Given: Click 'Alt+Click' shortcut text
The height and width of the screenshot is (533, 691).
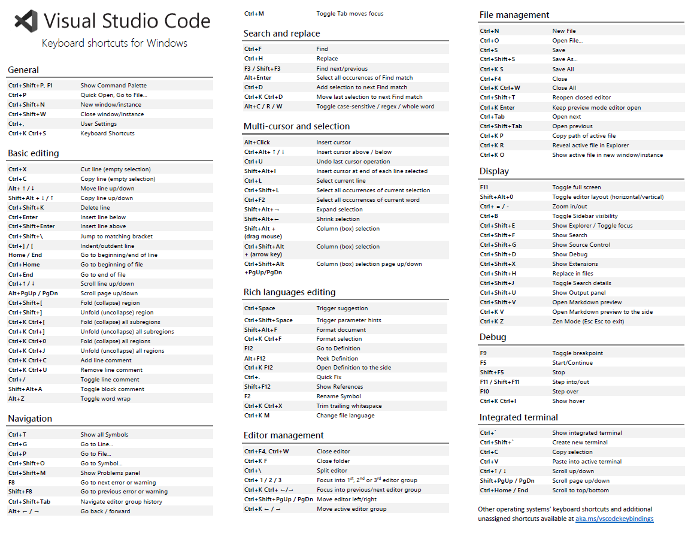Looking at the screenshot, I should 257,143.
